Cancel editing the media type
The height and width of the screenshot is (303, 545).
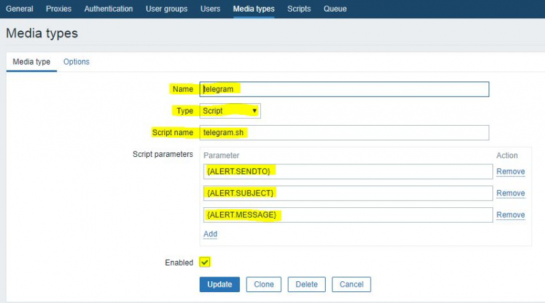[352, 284]
